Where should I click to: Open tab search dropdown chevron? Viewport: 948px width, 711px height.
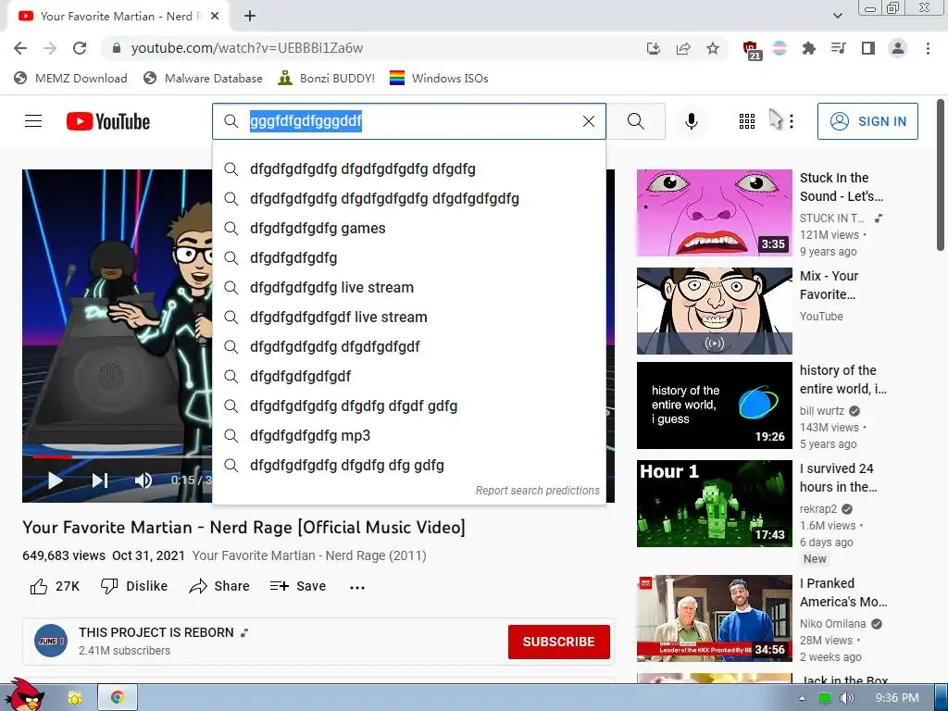tap(837, 16)
